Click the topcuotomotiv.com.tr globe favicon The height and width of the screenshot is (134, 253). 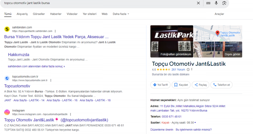[7, 78]
